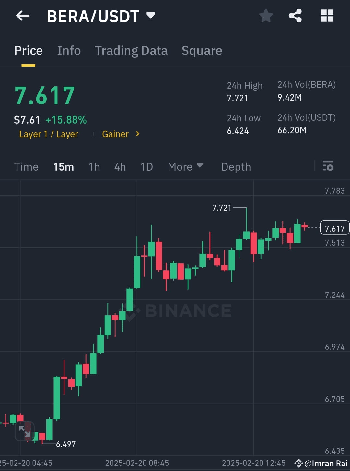Star BERA/USDT as a favorite
The width and height of the screenshot is (350, 471).
[x=266, y=16]
